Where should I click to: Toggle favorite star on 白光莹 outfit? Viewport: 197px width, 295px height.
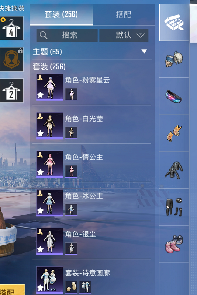[41, 133]
